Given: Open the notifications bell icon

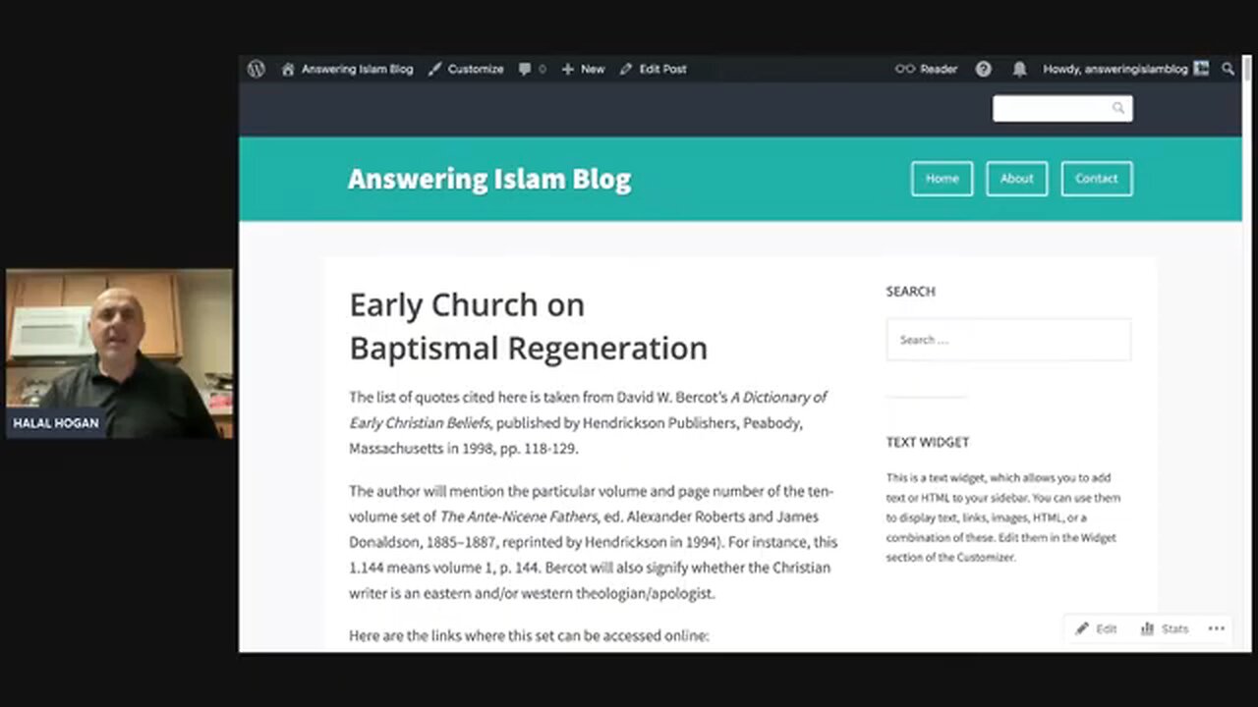Looking at the screenshot, I should [1019, 69].
